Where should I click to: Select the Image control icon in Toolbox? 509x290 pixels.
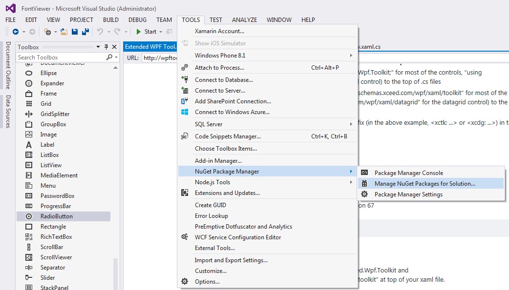click(x=29, y=135)
